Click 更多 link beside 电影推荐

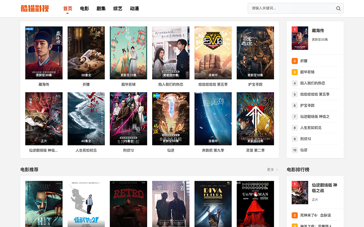[x=270, y=169]
